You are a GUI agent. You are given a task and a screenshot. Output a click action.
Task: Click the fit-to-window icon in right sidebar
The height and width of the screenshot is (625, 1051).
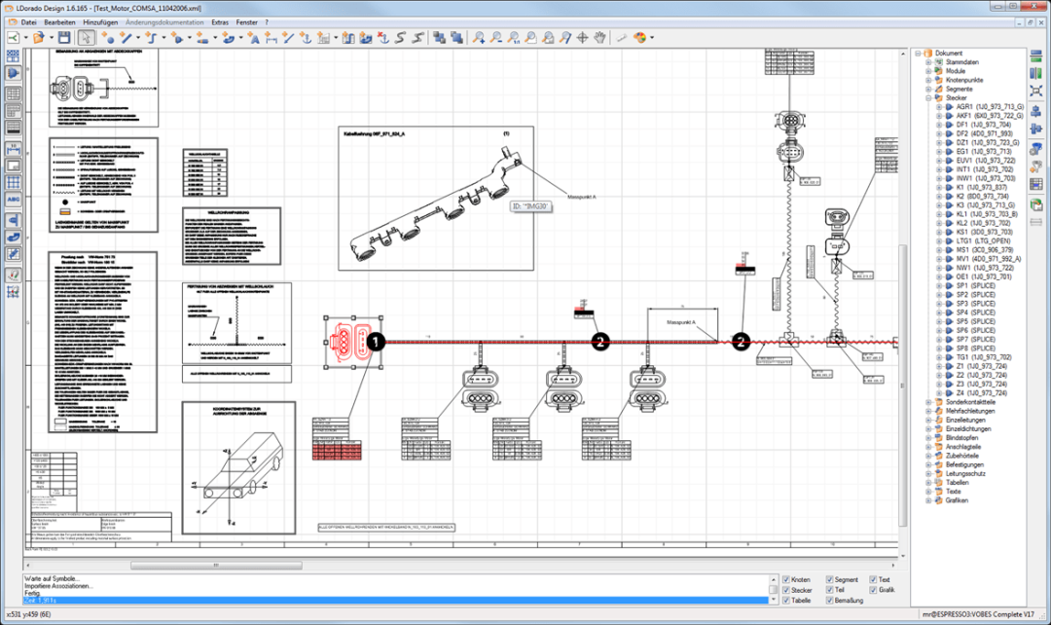[1036, 91]
